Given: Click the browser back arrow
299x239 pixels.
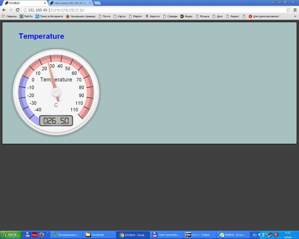Looking at the screenshot, I should coord(4,10).
